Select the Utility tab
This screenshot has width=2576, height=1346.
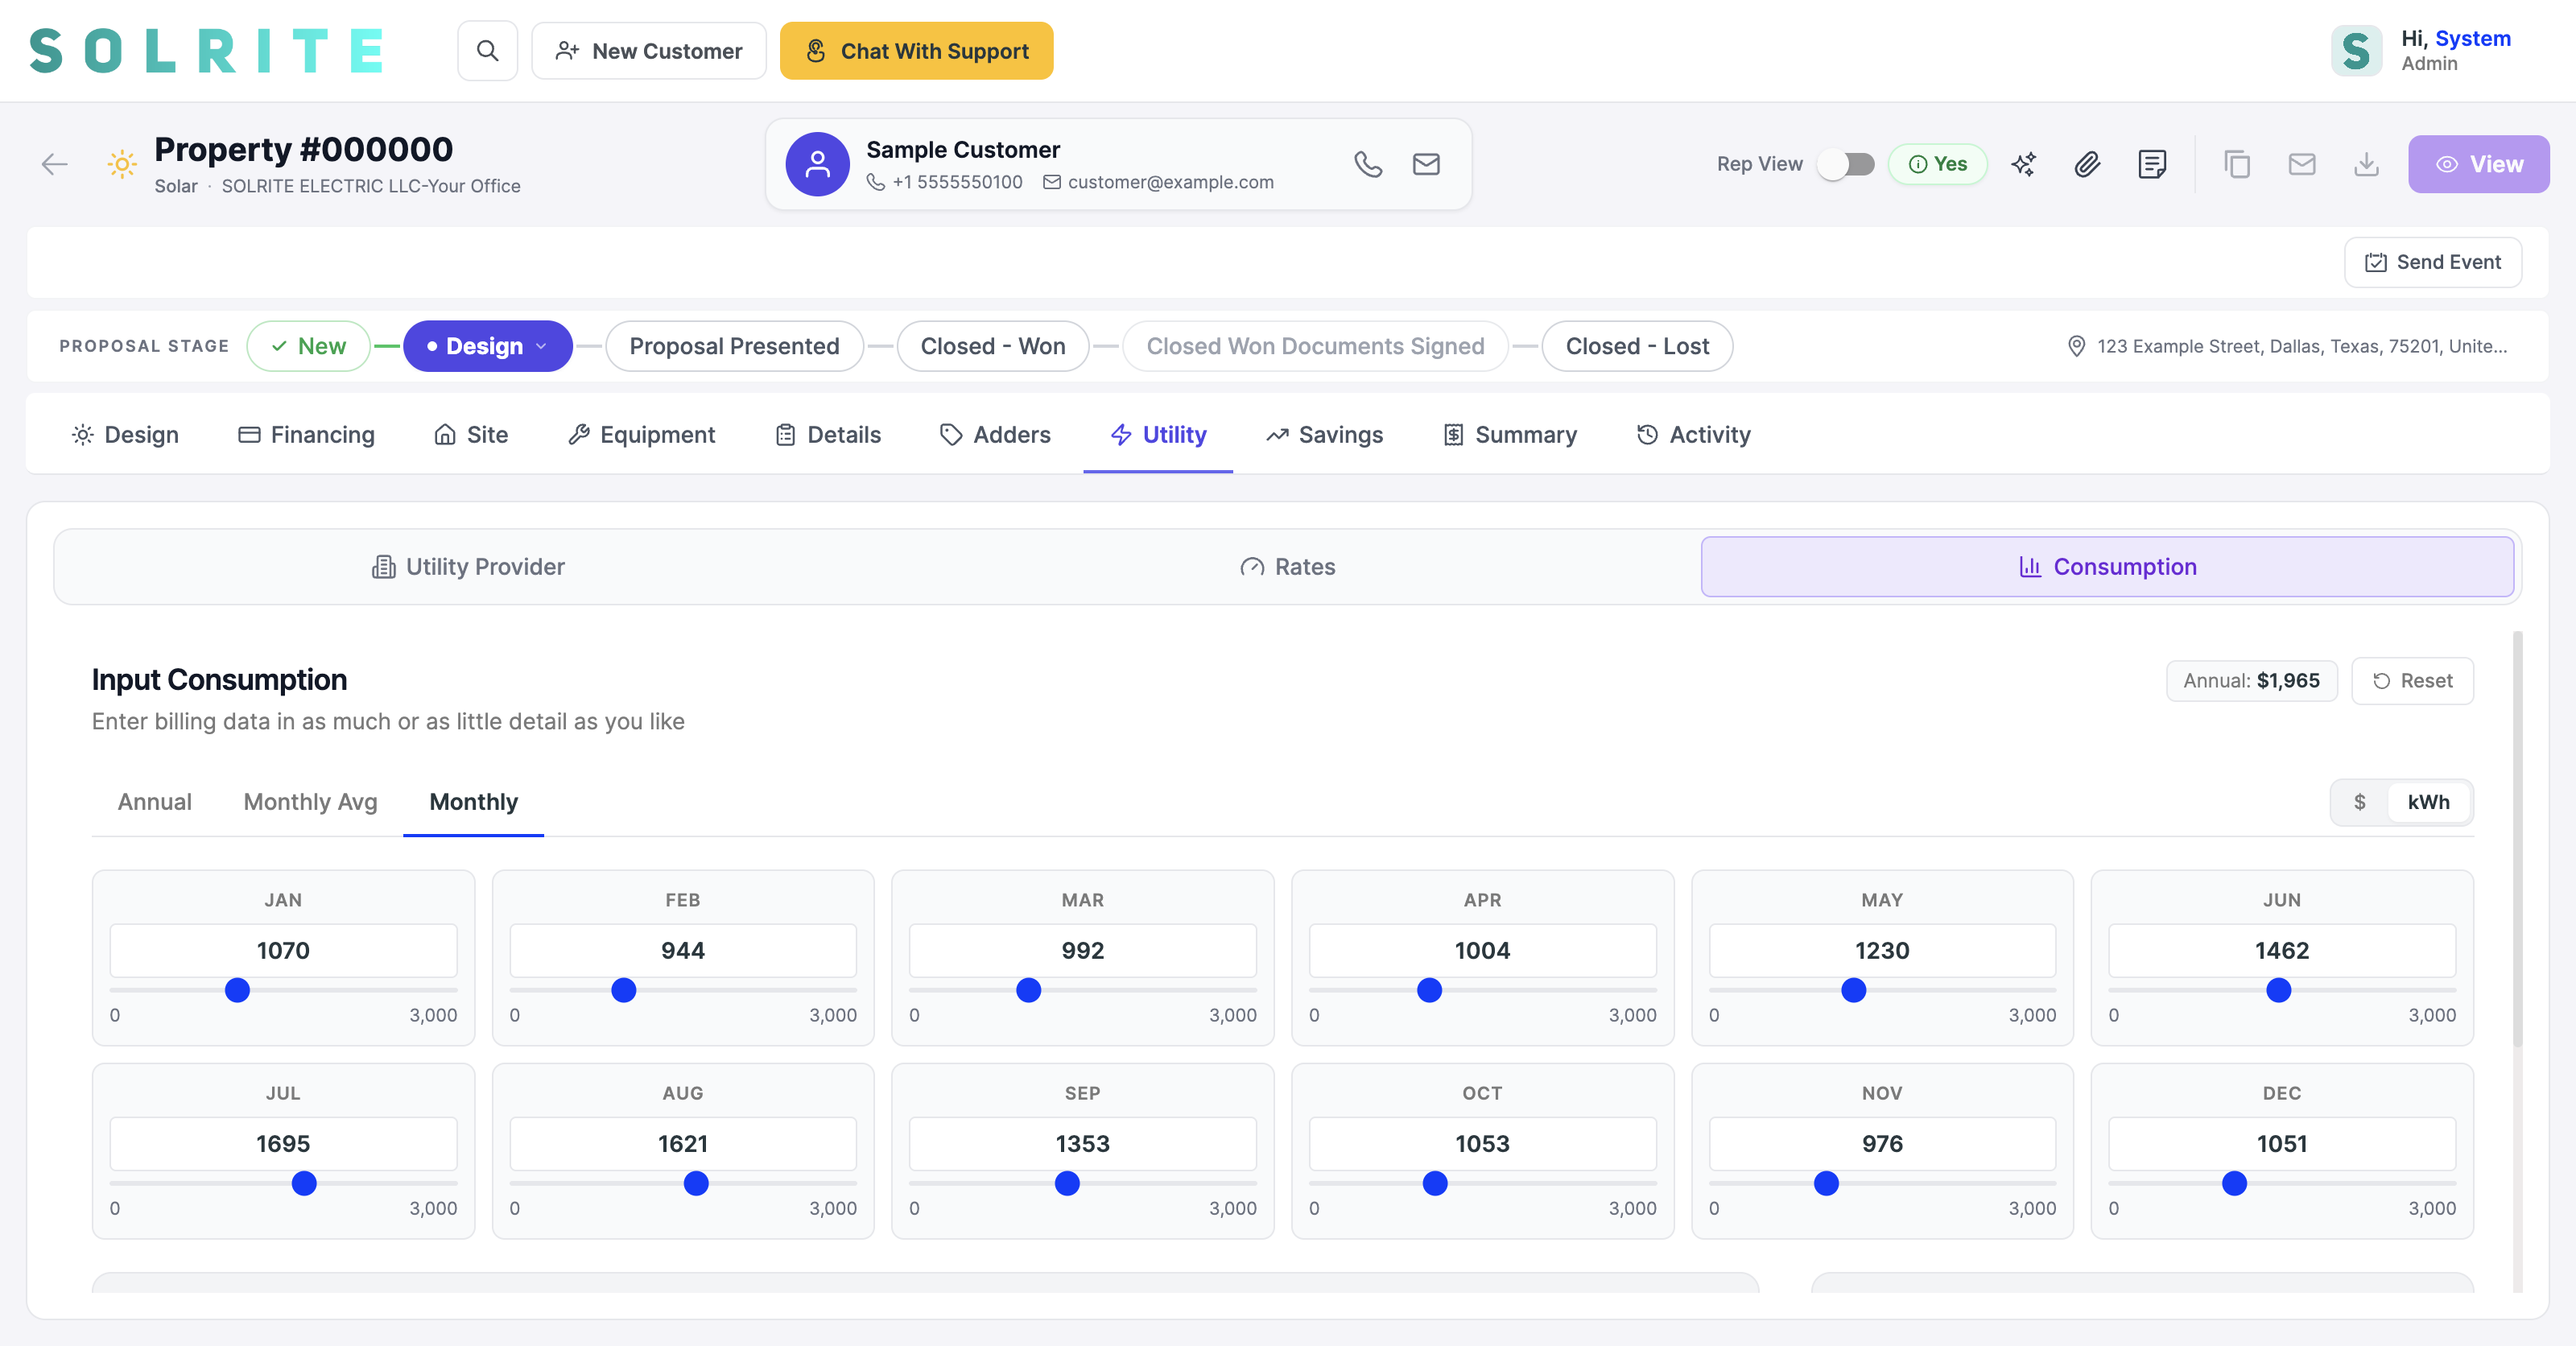[1158, 435]
